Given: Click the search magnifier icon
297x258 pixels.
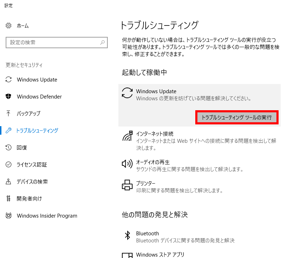Looking at the screenshot, I should [102, 42].
